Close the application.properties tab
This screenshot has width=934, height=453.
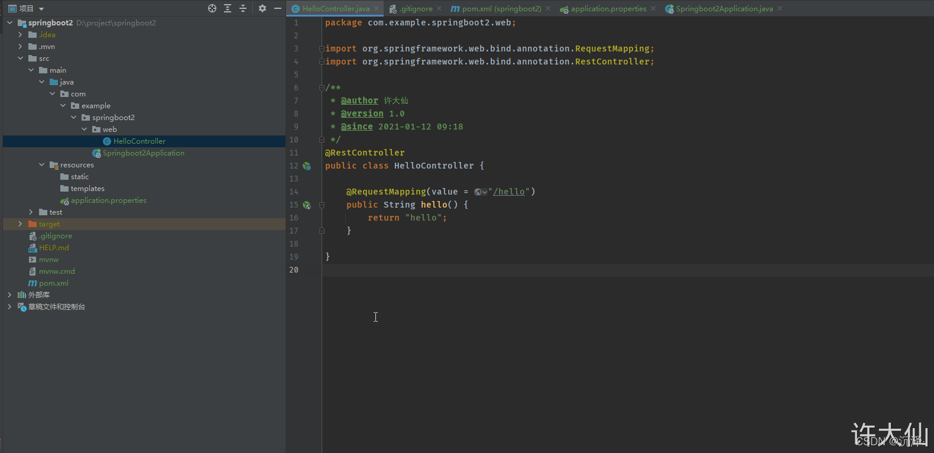[653, 9]
